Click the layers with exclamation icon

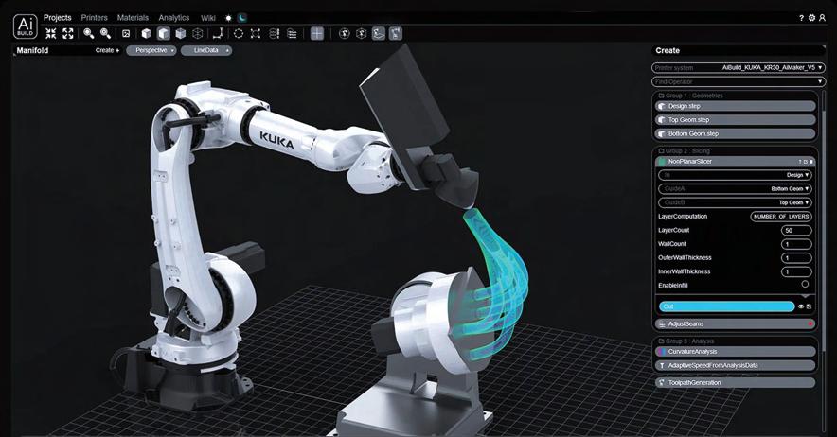(x=275, y=34)
